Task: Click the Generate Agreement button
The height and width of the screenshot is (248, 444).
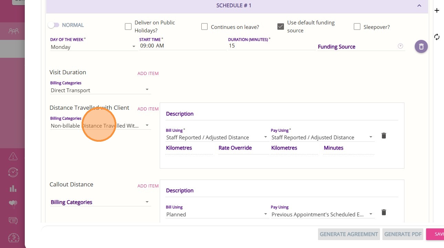Action: pos(349,234)
